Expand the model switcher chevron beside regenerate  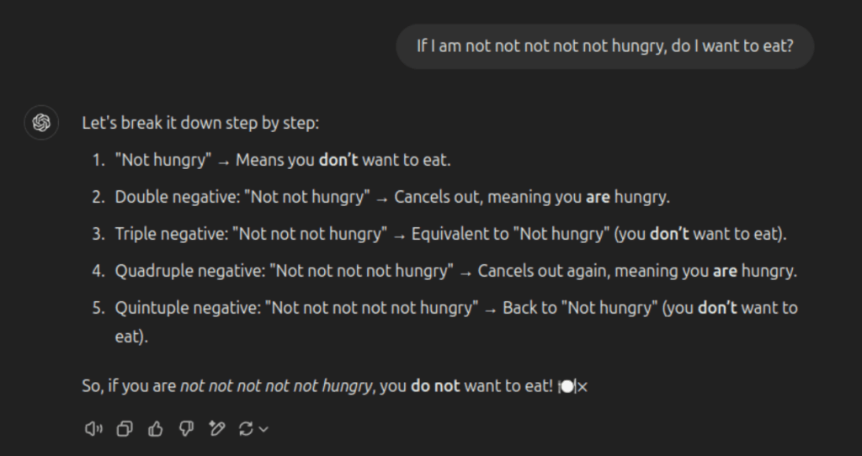(264, 429)
